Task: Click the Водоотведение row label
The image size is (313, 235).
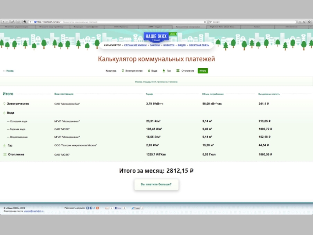Action: [17, 137]
